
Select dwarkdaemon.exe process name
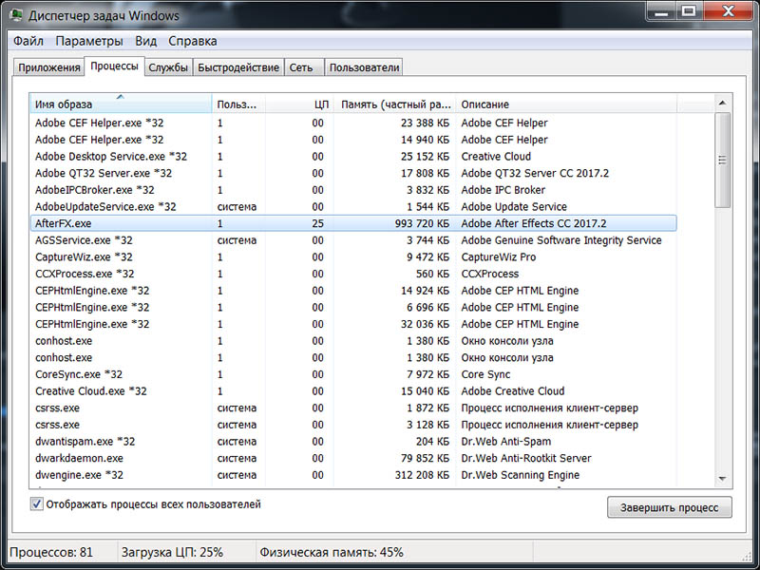pos(79,459)
